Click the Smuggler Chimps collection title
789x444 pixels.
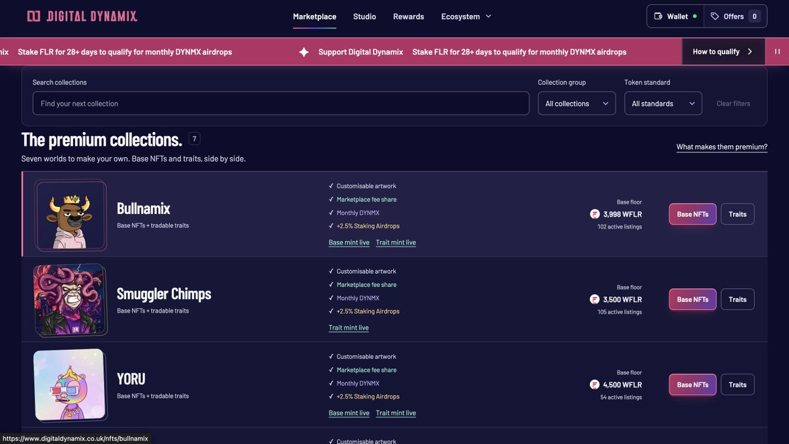pos(164,294)
